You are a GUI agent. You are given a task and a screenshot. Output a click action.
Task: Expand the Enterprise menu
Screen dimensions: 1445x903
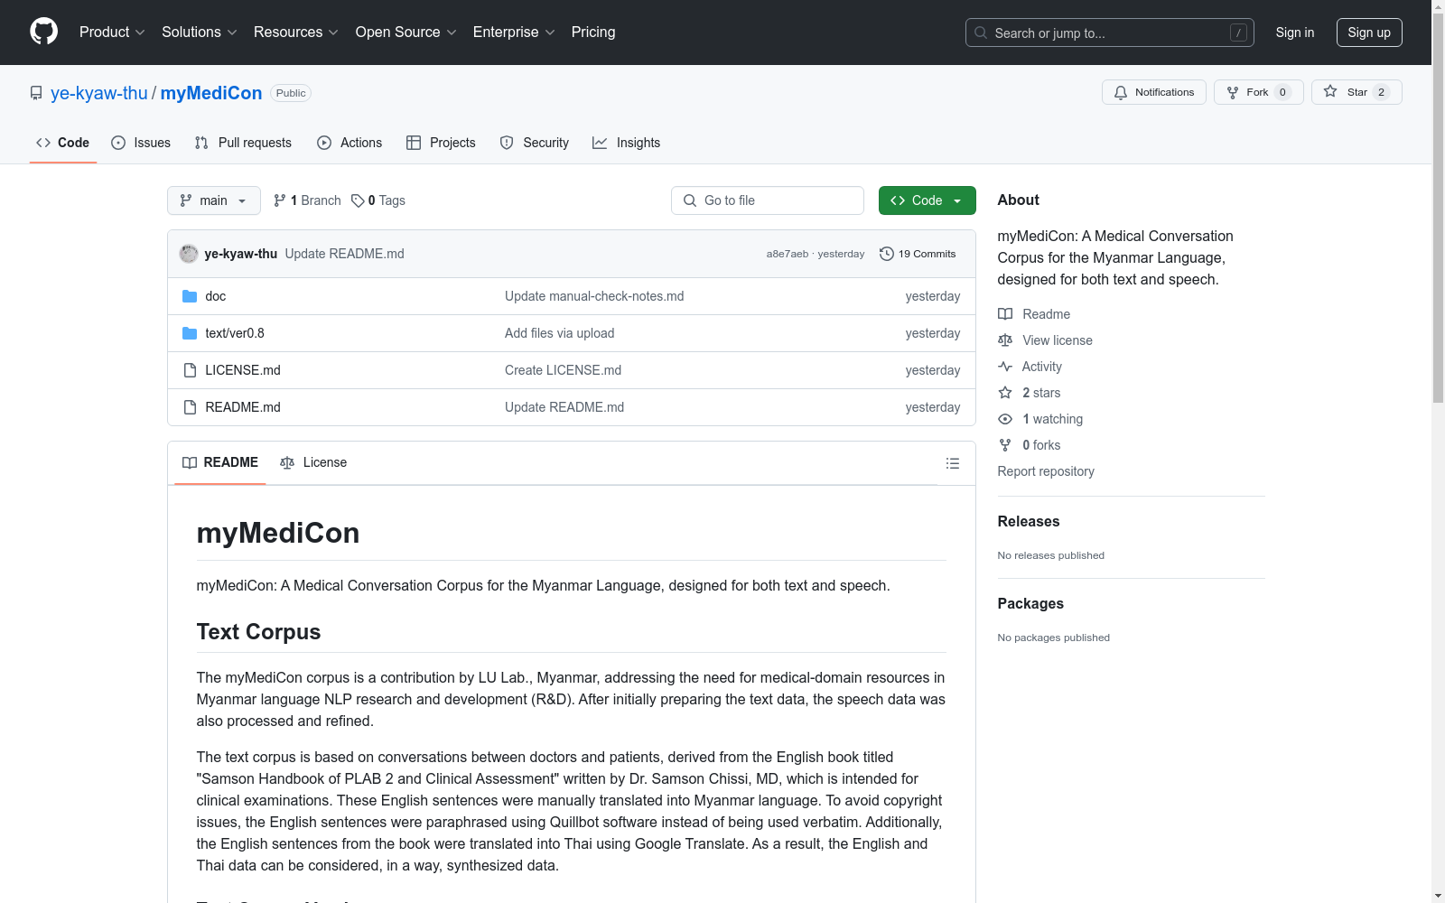click(514, 32)
